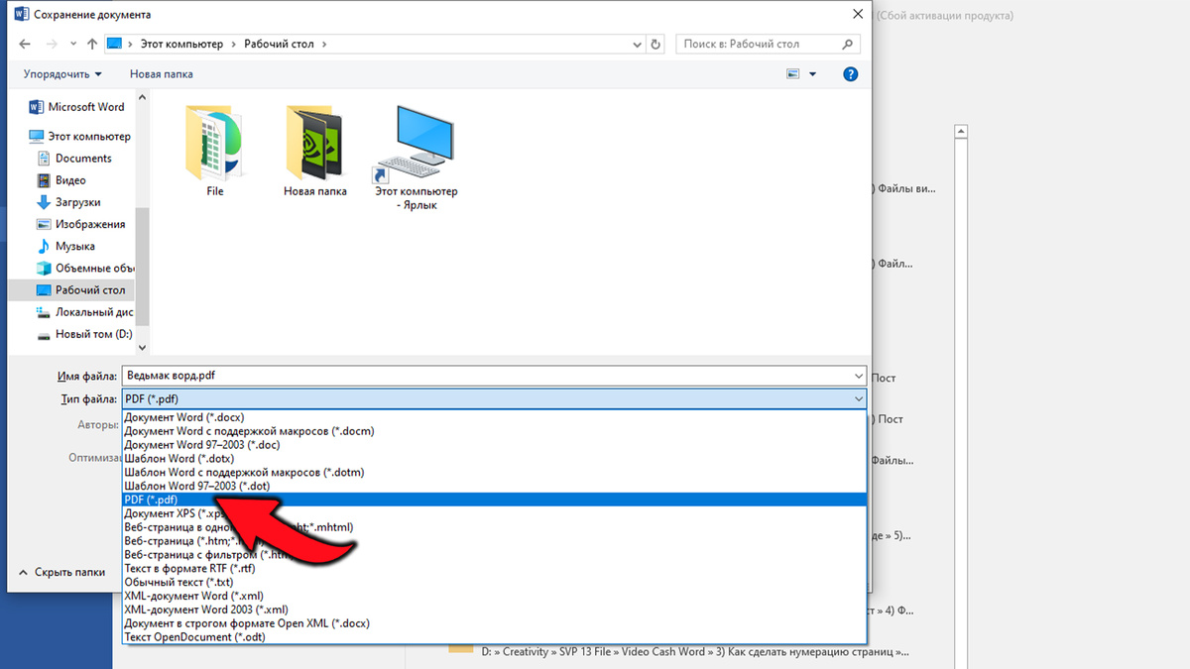Choose PDF (*.pdf) in the list

(x=494, y=501)
